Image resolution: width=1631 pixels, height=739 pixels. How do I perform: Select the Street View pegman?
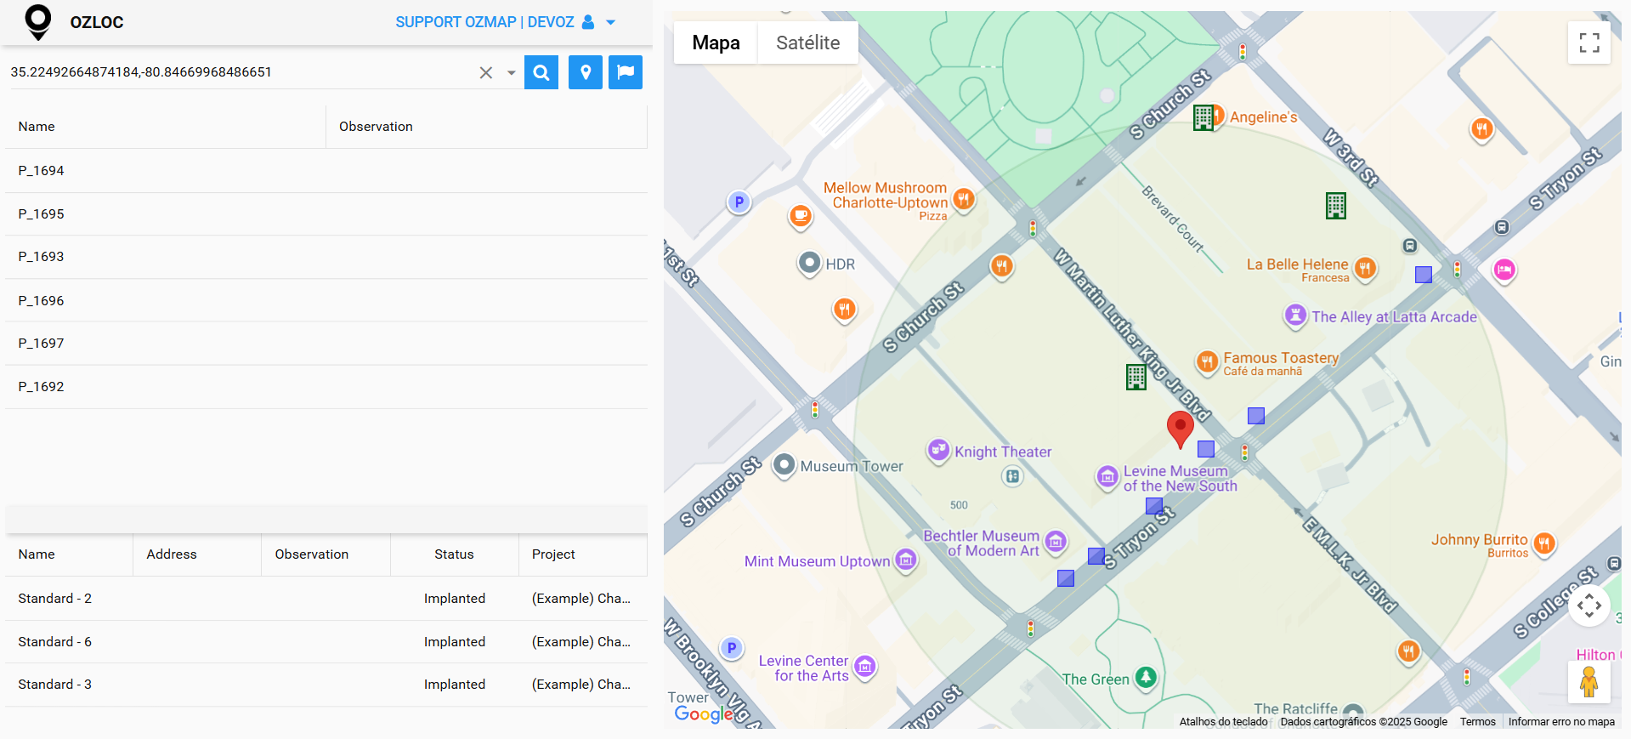click(1589, 682)
